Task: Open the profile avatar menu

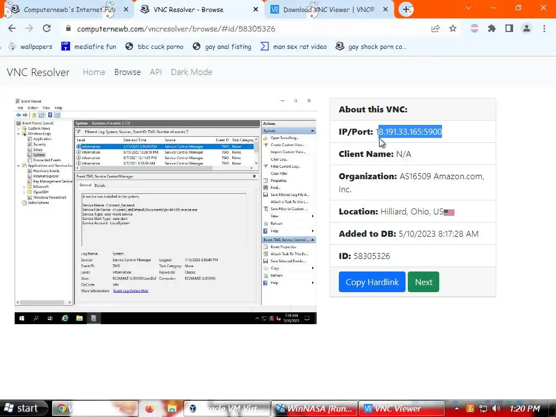Action: (527, 28)
